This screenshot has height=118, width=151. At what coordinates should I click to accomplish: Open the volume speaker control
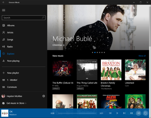coord(131,113)
